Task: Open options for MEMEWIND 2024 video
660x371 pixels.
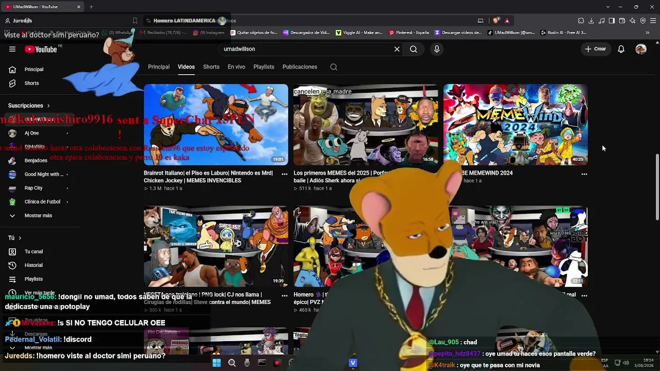Action: point(584,174)
